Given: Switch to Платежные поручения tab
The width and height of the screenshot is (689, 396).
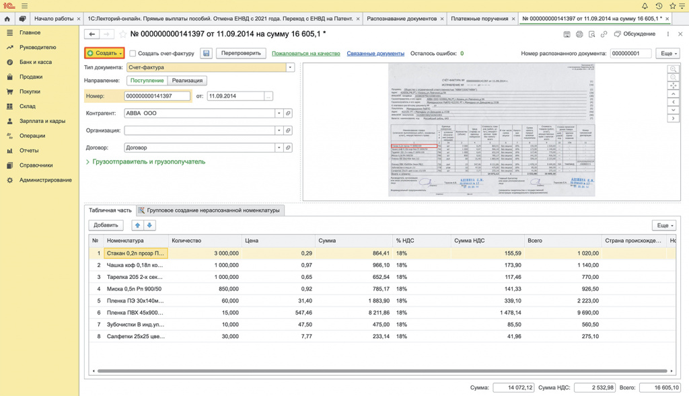Looking at the screenshot, I should coord(479,18).
